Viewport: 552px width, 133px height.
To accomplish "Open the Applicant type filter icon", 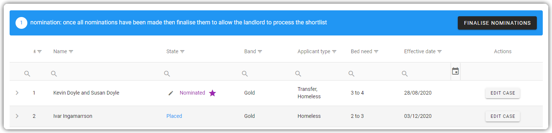I will coord(334,52).
